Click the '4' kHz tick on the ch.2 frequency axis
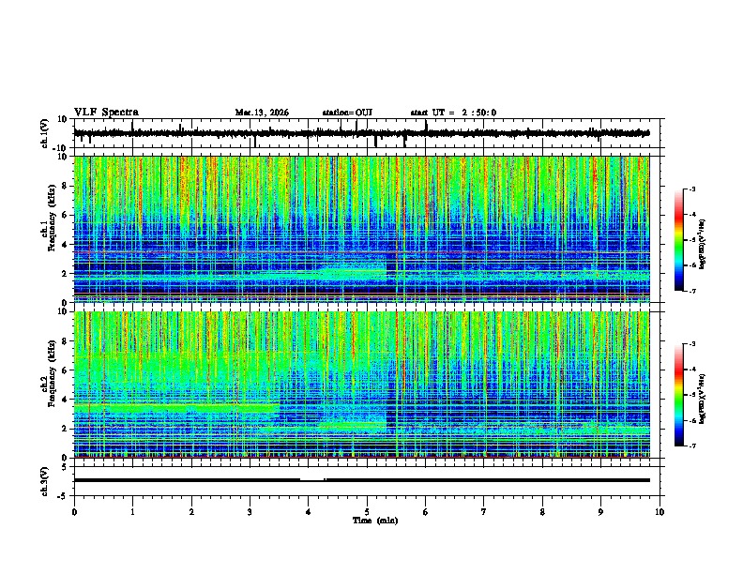This screenshot has width=743, height=574. coord(65,400)
